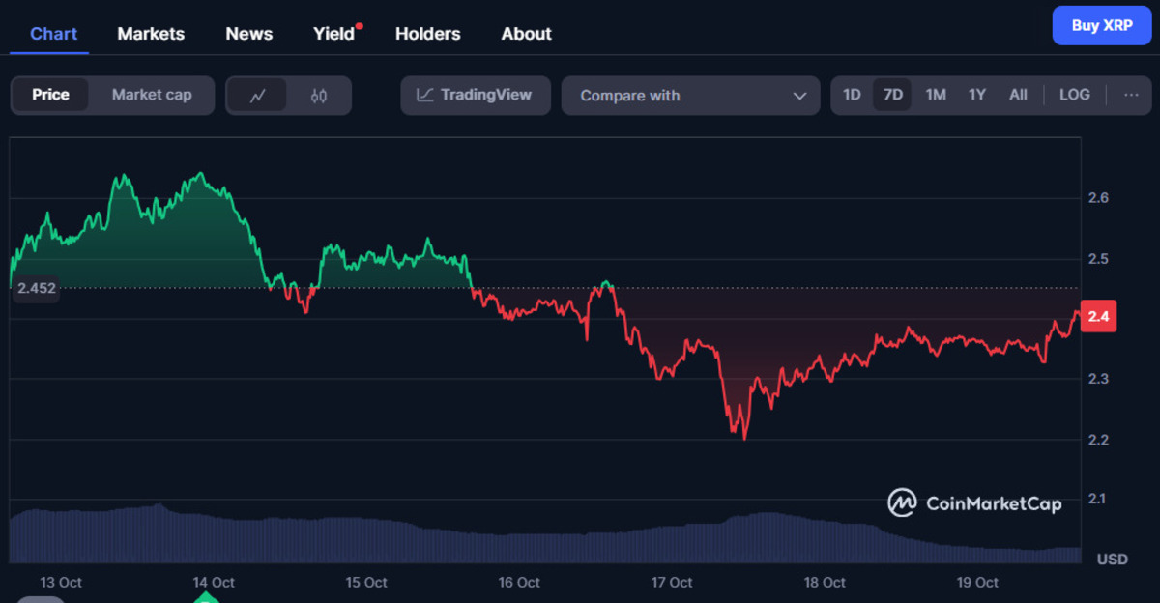Open TradingView chart mode
Image resolution: width=1160 pixels, height=603 pixels.
coord(475,95)
